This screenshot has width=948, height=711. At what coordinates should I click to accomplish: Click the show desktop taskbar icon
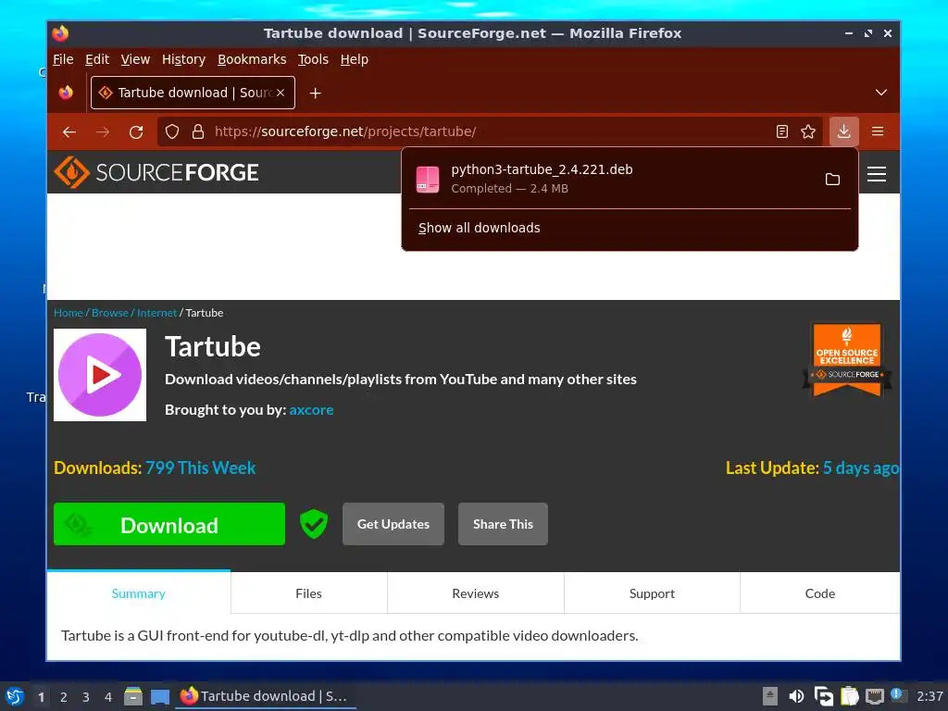(159, 696)
